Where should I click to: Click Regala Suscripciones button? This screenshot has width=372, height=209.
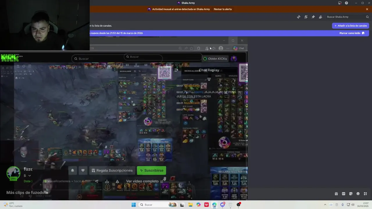[112, 170]
